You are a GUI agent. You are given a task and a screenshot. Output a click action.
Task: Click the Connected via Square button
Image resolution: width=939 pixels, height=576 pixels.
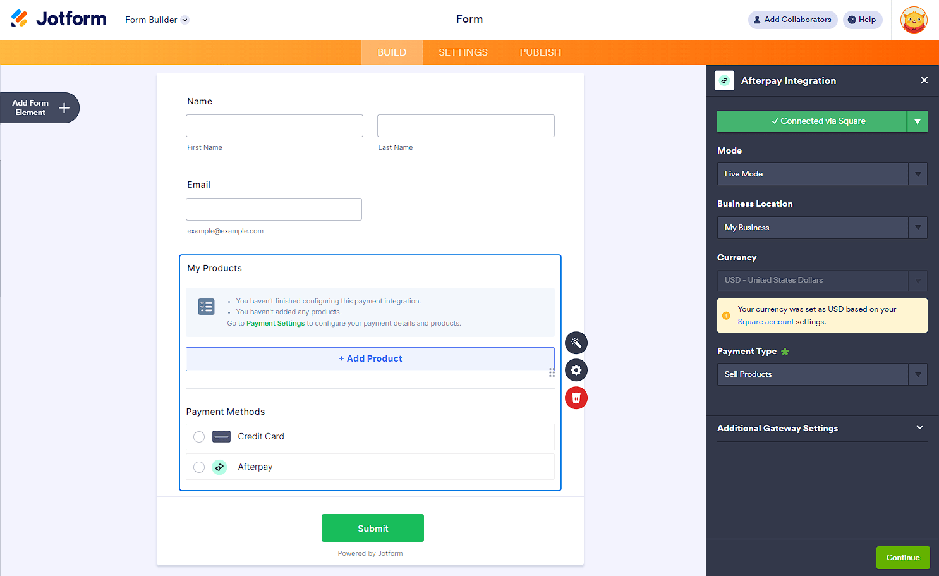[812, 121]
